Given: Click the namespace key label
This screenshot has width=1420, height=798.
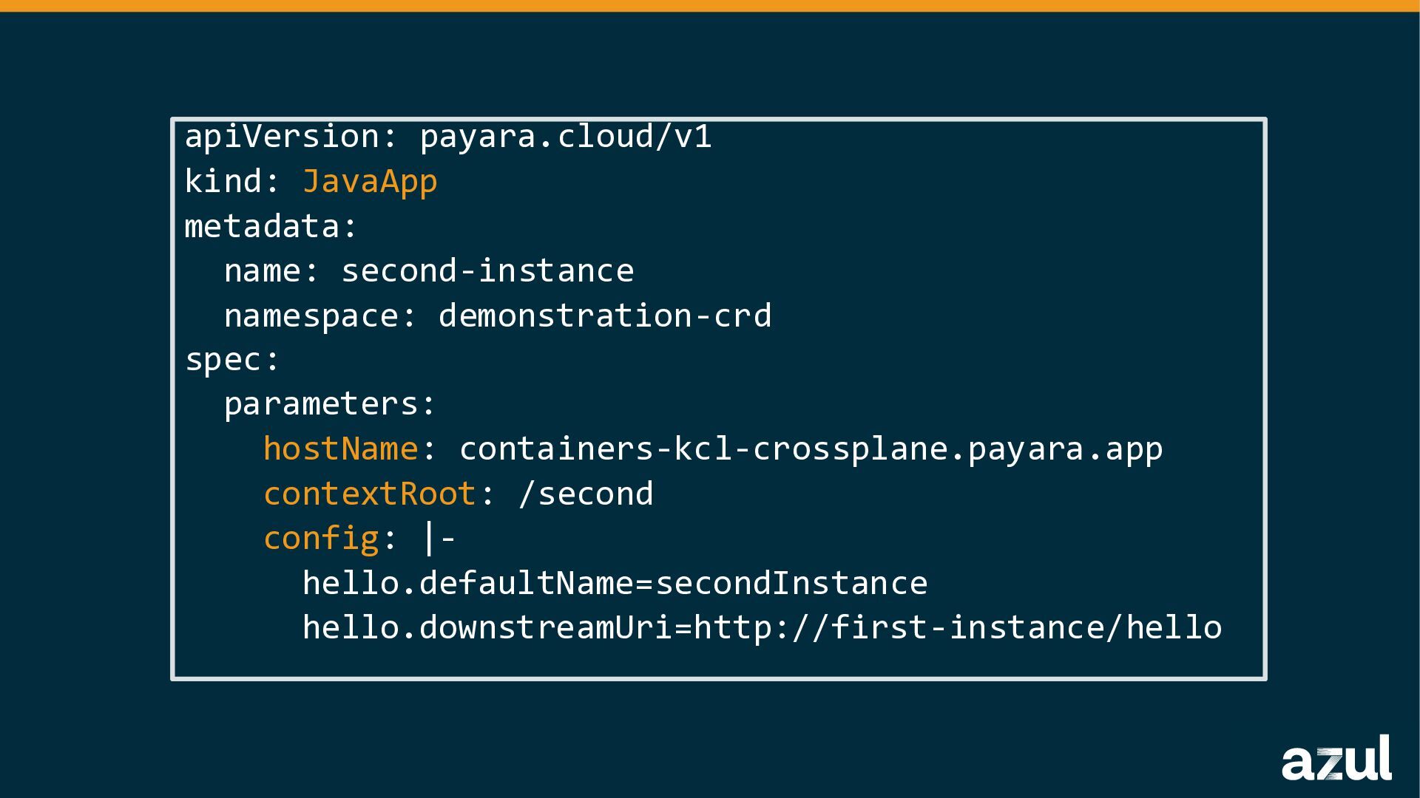Looking at the screenshot, I should [x=311, y=316].
